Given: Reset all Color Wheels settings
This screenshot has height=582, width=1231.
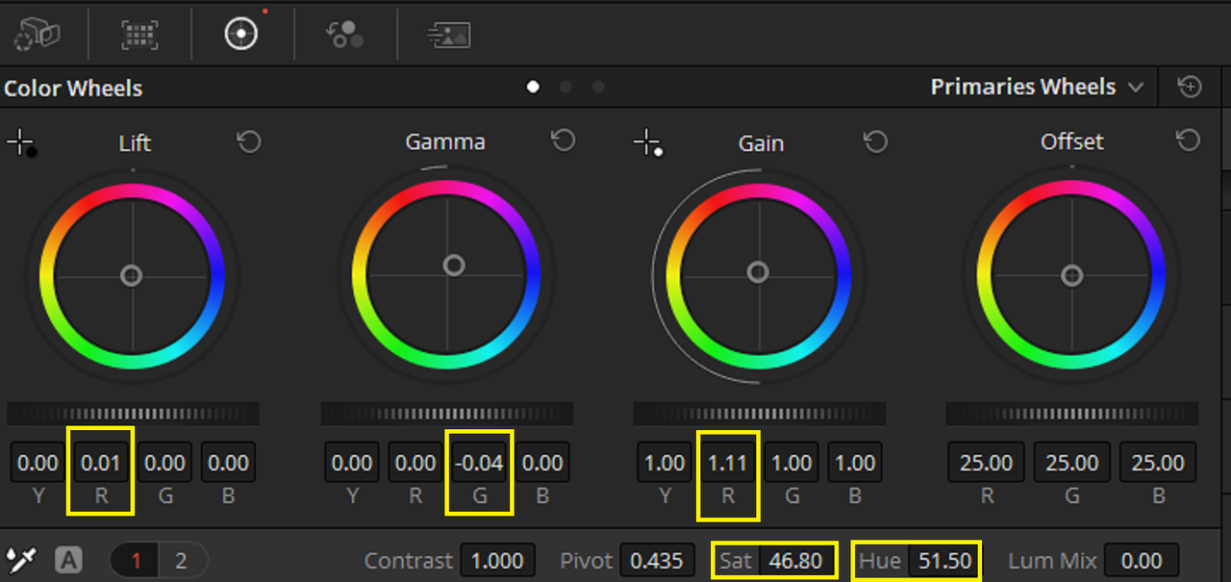Looking at the screenshot, I should coord(1190,88).
